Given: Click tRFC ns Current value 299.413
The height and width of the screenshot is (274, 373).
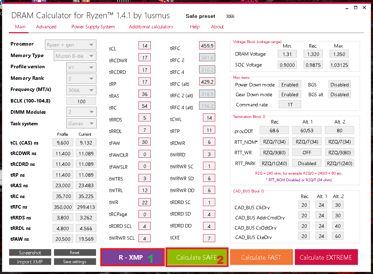Looking at the screenshot, I should coord(86,207).
